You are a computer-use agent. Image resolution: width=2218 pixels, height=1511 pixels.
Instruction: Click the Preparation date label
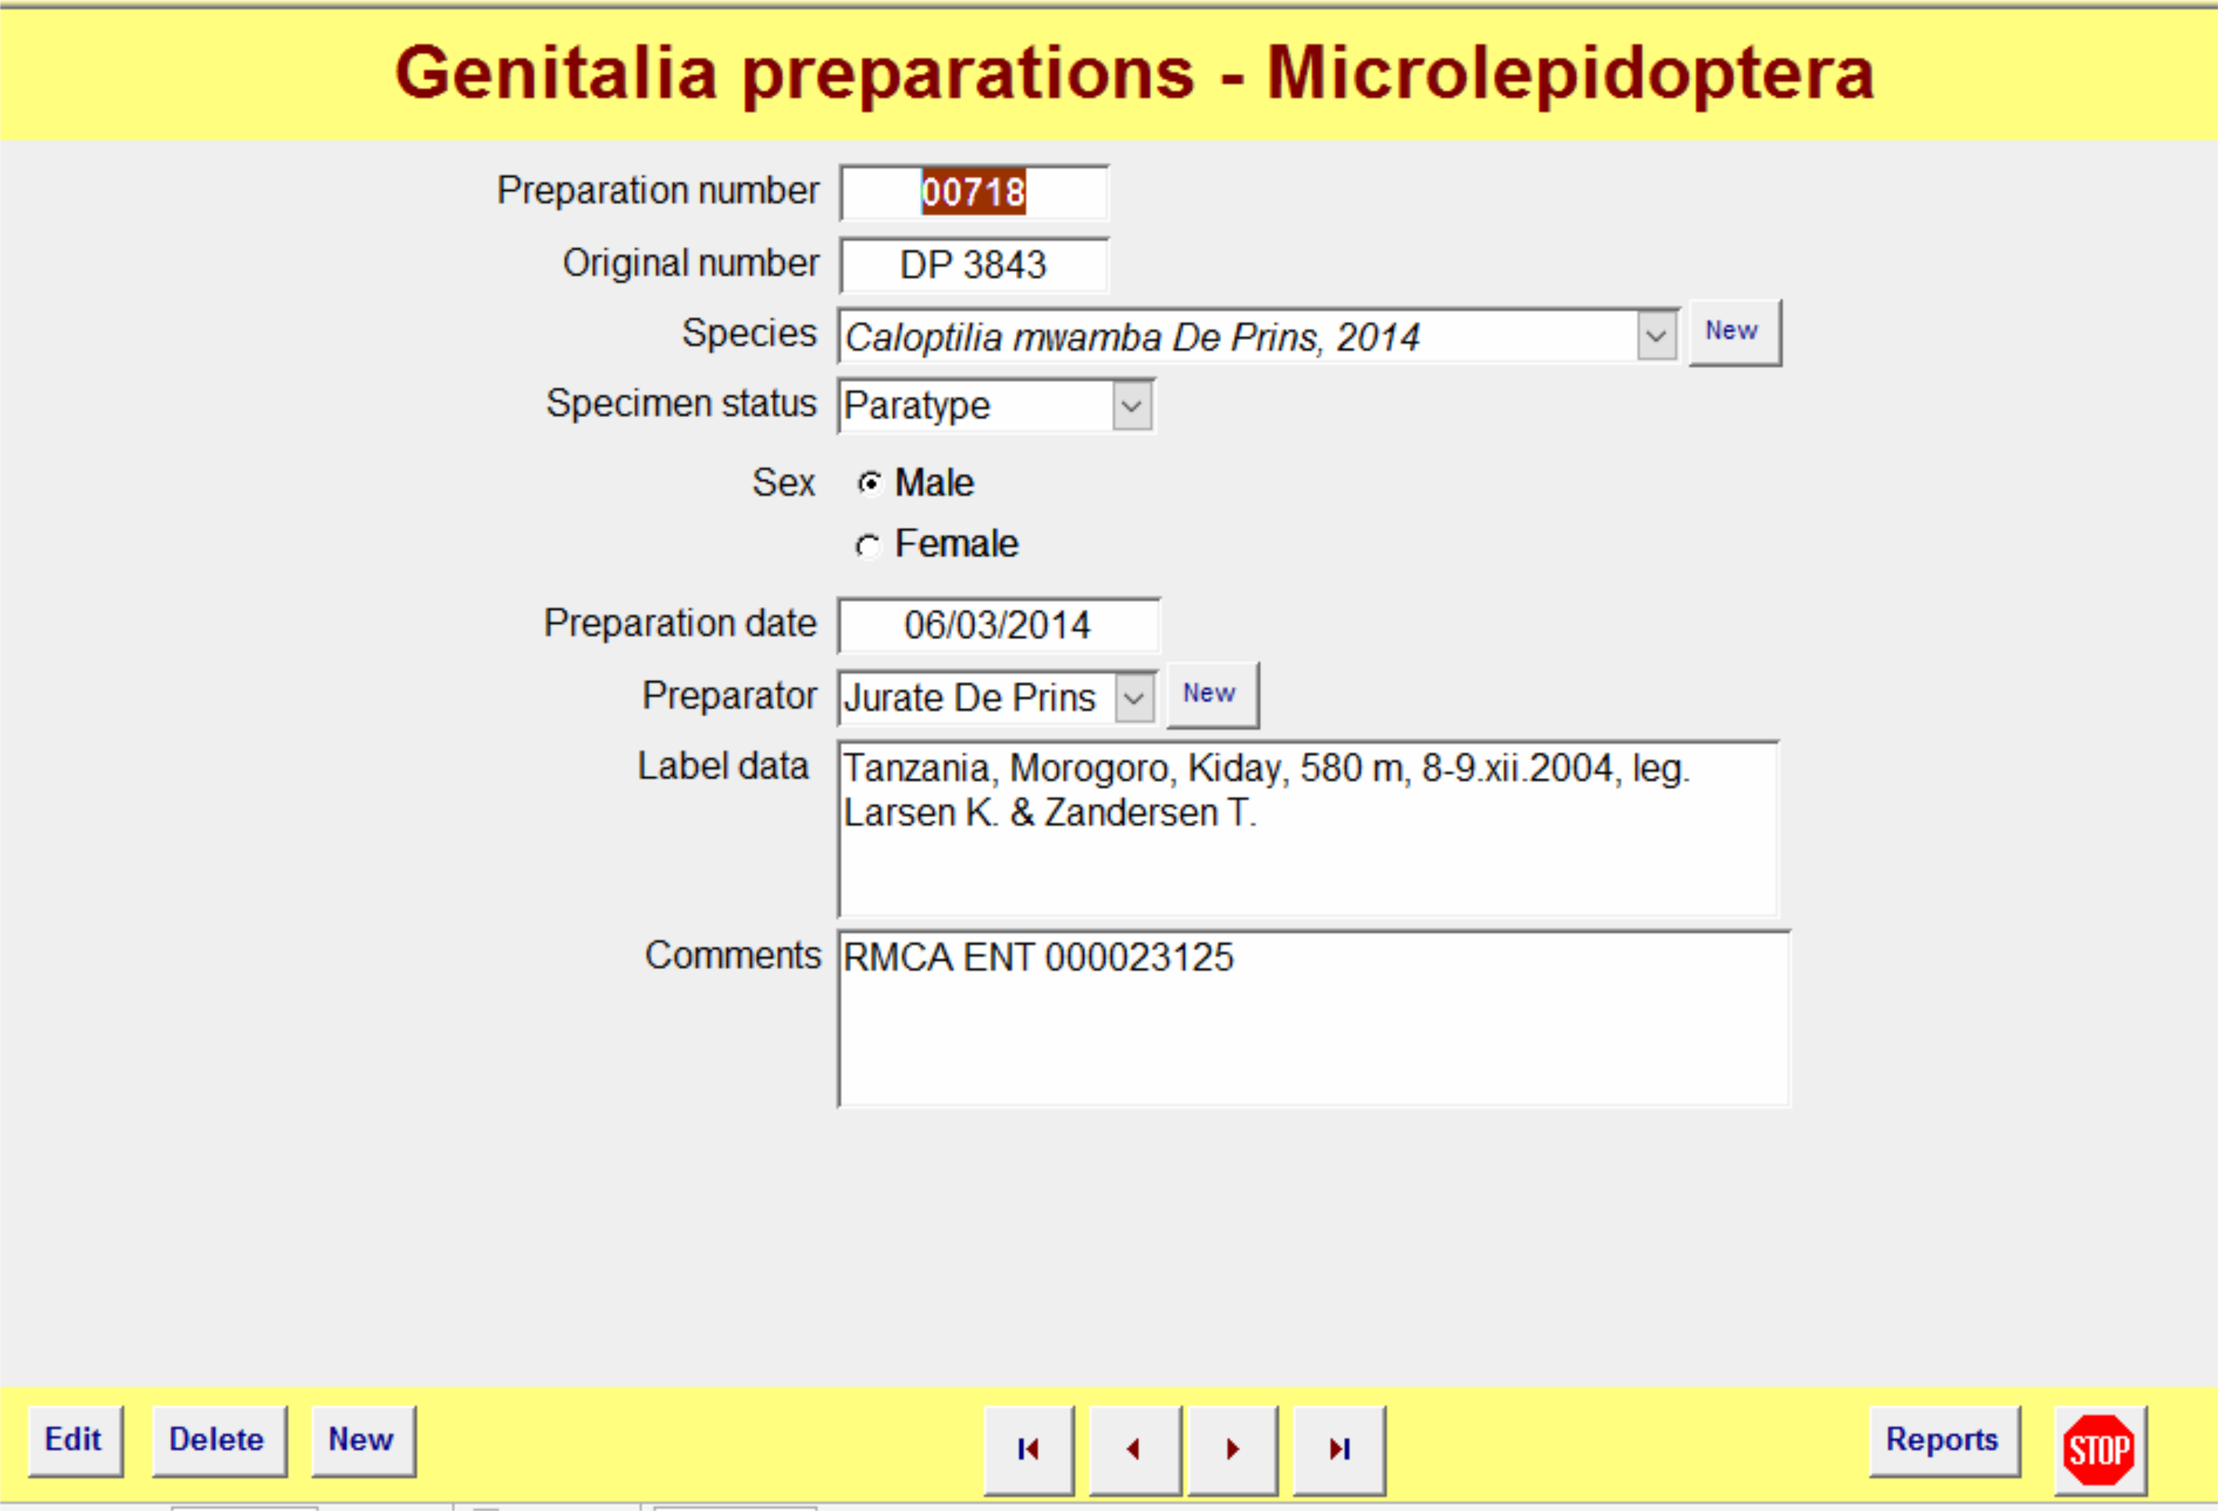pos(679,623)
